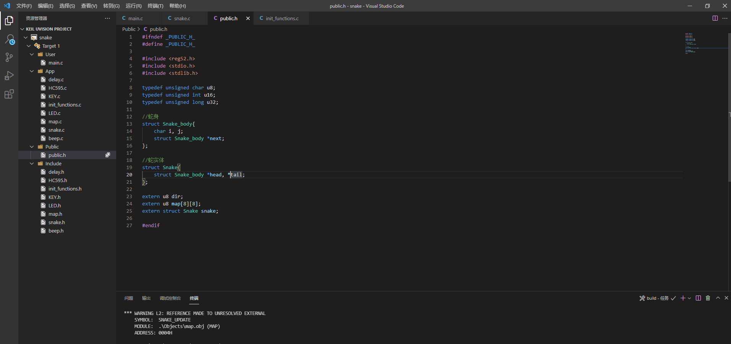The height and width of the screenshot is (344, 731).
Task: Open the Source Control view
Action: tap(9, 57)
